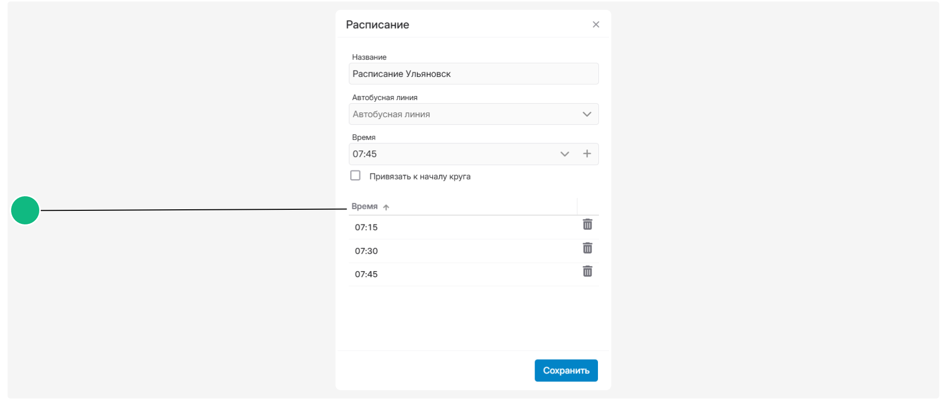941x400 pixels.
Task: Click the trash icon for 07:45
Action: point(587,272)
